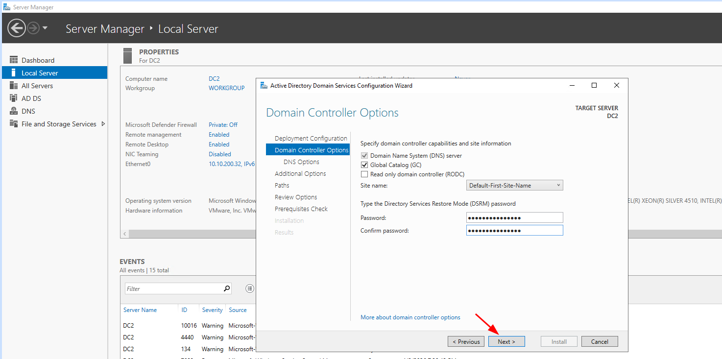
Task: Enable Read only domain controller (RODC) checkbox
Action: point(364,174)
